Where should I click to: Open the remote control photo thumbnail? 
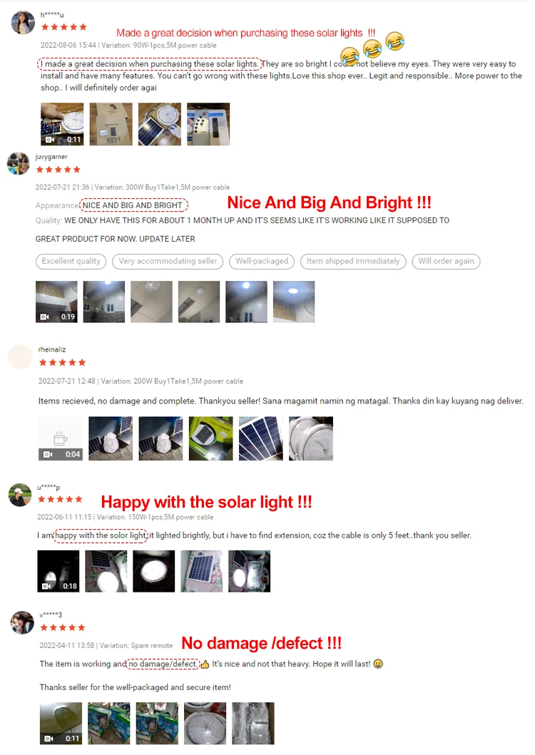[208, 124]
